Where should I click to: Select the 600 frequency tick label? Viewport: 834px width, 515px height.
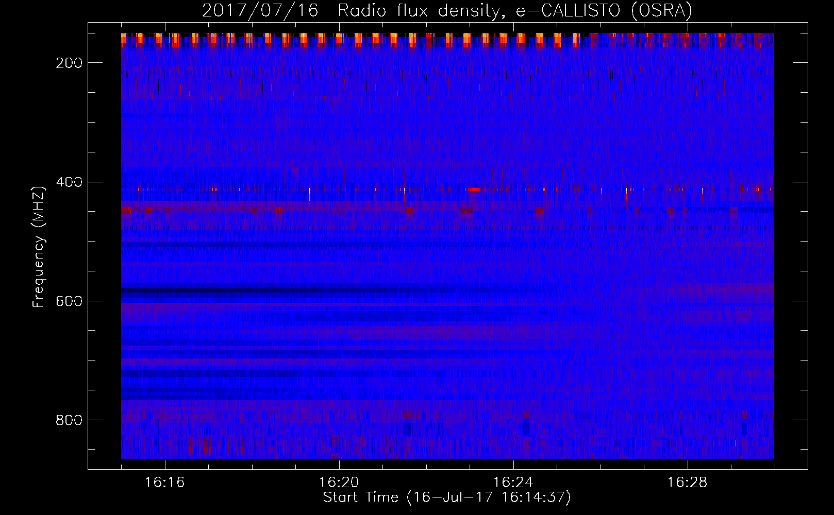click(x=69, y=301)
